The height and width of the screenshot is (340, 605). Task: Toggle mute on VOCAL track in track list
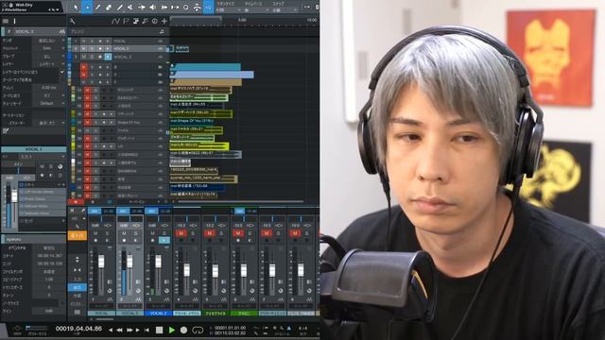tap(83, 41)
